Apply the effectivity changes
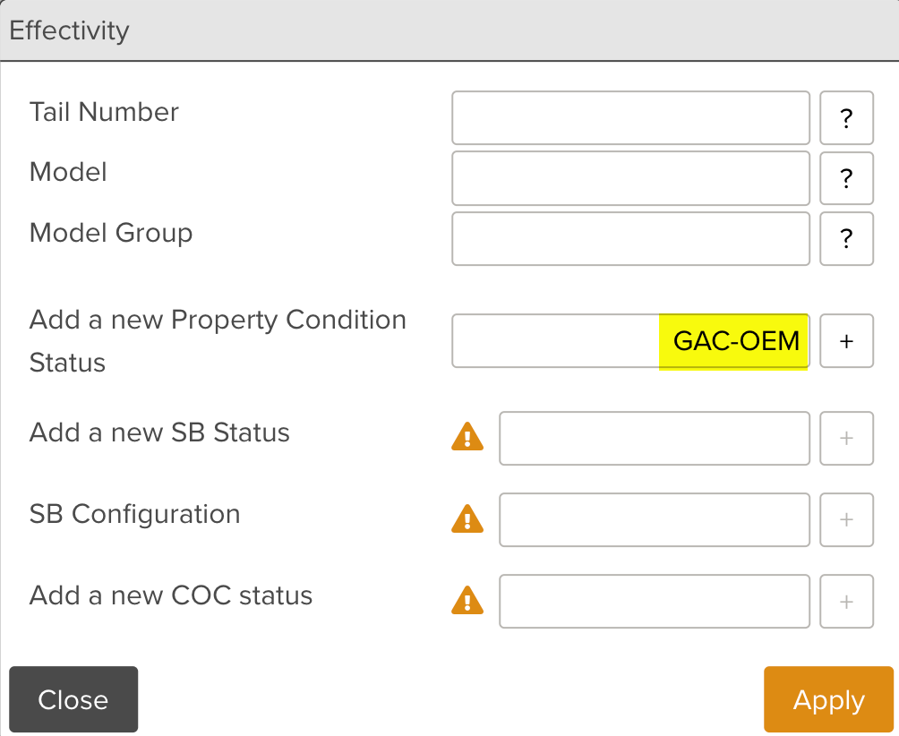 827,699
